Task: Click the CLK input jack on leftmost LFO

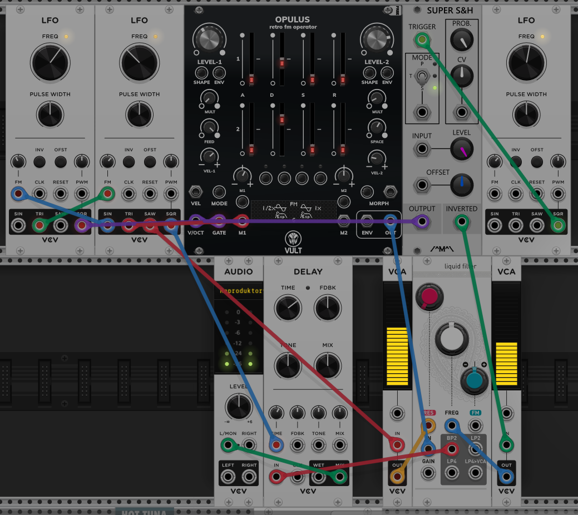Action: [39, 194]
